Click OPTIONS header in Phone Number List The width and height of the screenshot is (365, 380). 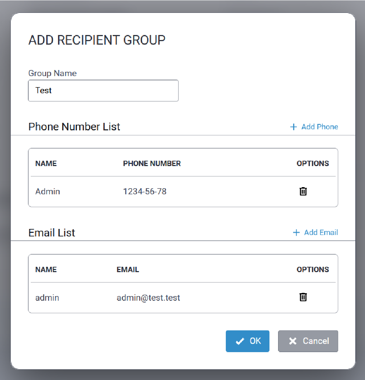pos(313,164)
